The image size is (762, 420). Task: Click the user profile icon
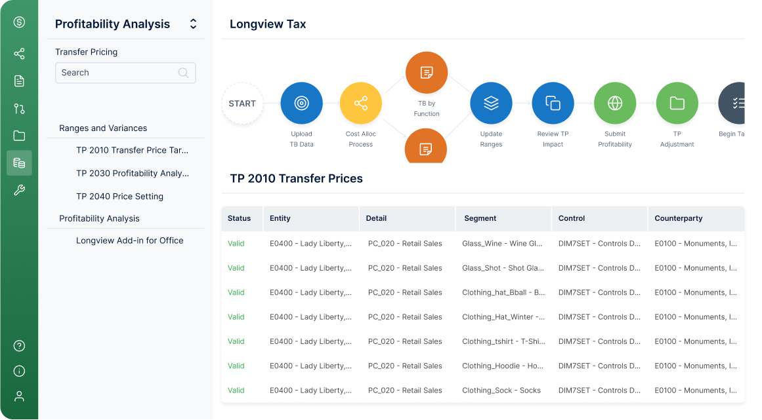19,396
